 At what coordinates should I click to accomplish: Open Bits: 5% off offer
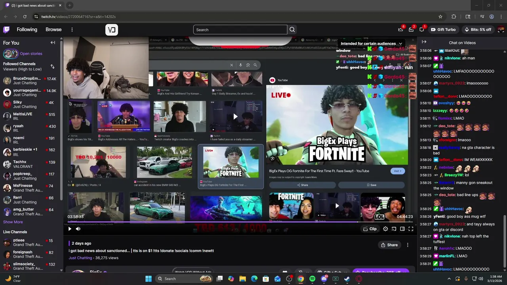point(477,30)
